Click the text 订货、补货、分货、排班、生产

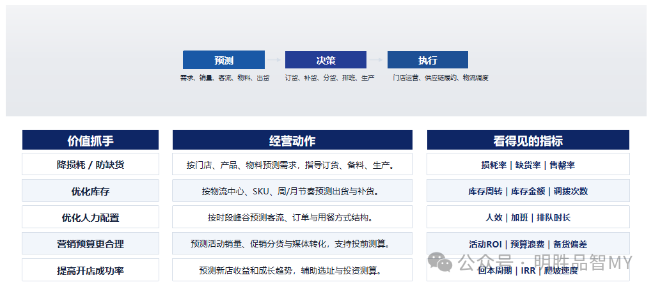[329, 78]
